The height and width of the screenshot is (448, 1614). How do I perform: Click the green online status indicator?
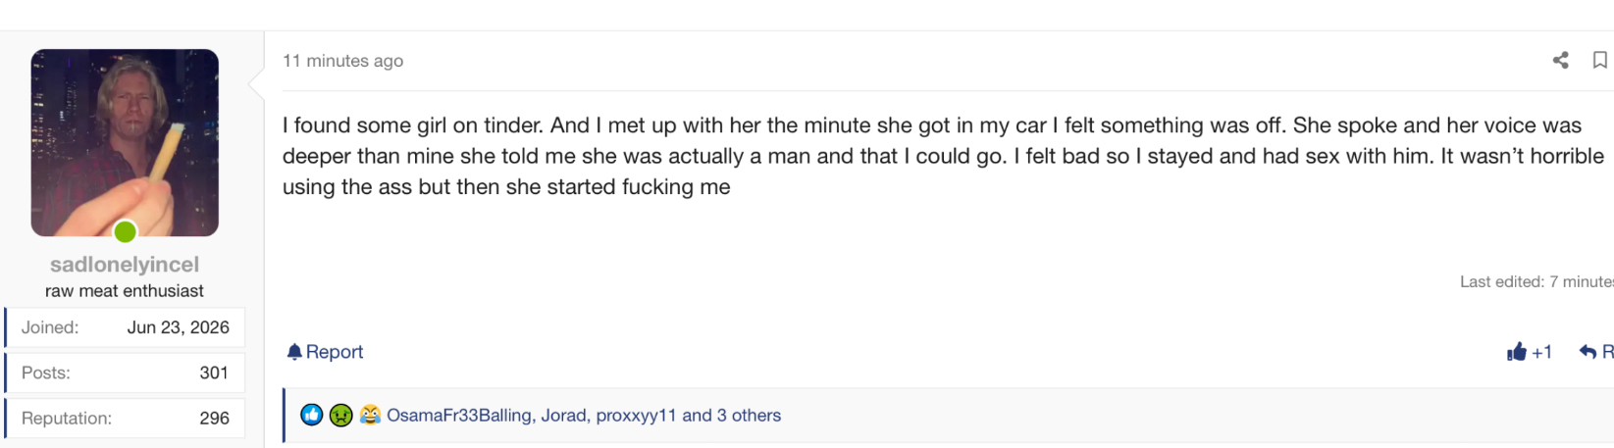(125, 232)
